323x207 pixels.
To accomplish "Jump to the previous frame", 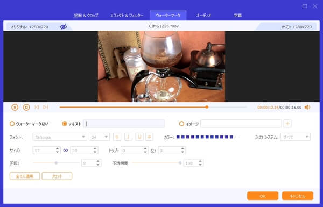I will [x=37, y=107].
